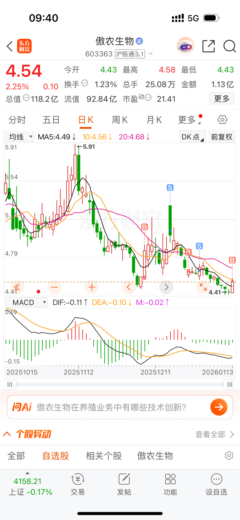Open the search magnifier icon
240x520 pixels.
coord(229,46)
